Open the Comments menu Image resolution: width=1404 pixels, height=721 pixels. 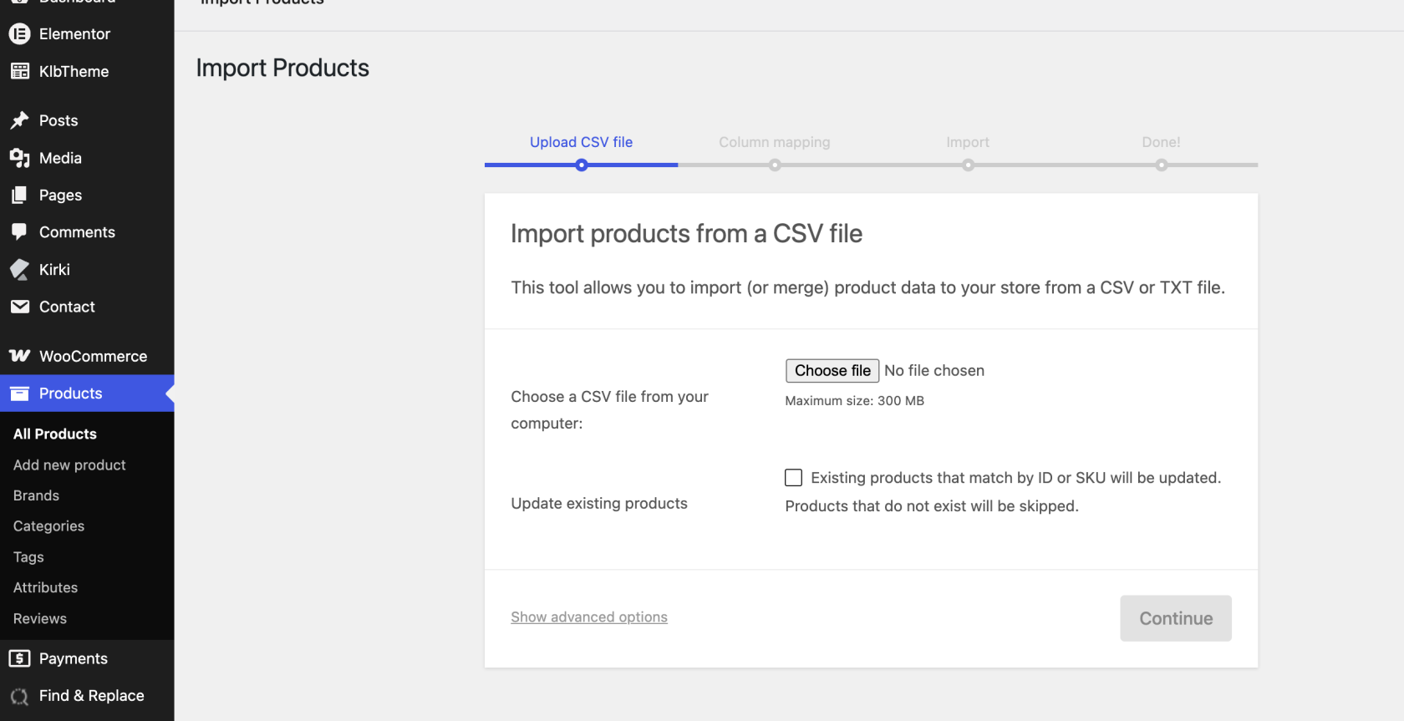point(87,232)
